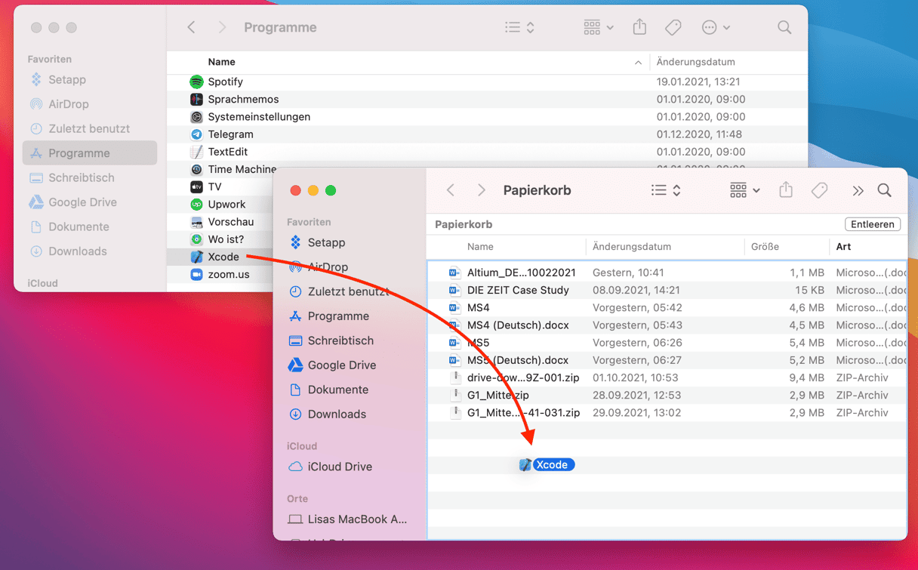The height and width of the screenshot is (570, 918).
Task: Open grouping dropdown in Programme toolbar
Action: (598, 27)
